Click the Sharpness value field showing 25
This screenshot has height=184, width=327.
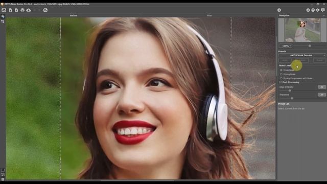322,95
